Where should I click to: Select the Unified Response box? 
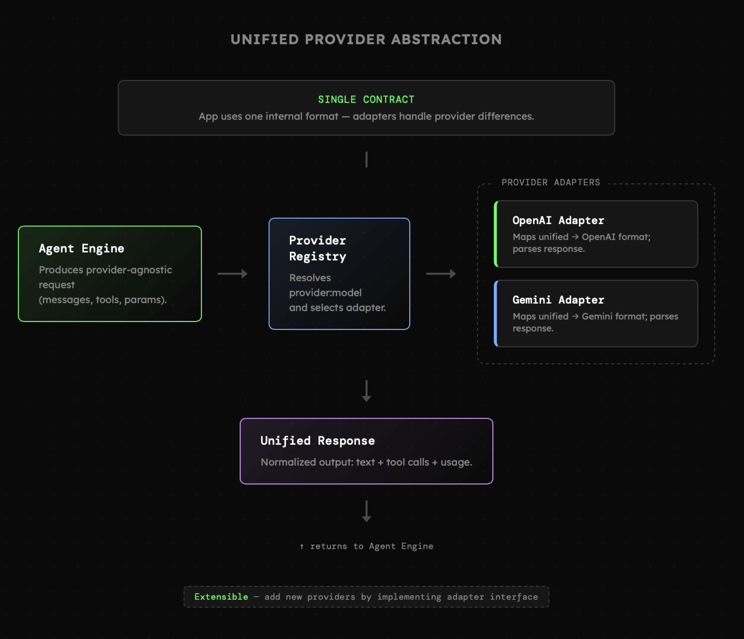click(x=366, y=451)
